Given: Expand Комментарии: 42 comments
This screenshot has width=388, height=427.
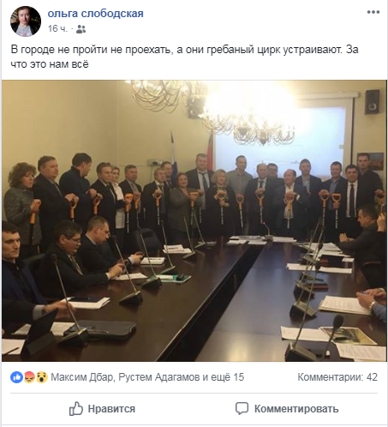Looking at the screenshot, I should pos(337,377).
